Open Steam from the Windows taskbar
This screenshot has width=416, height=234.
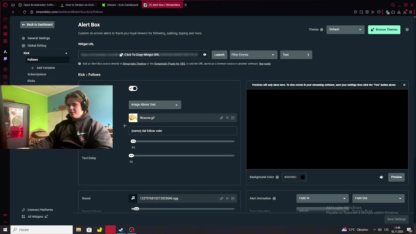(121, 230)
